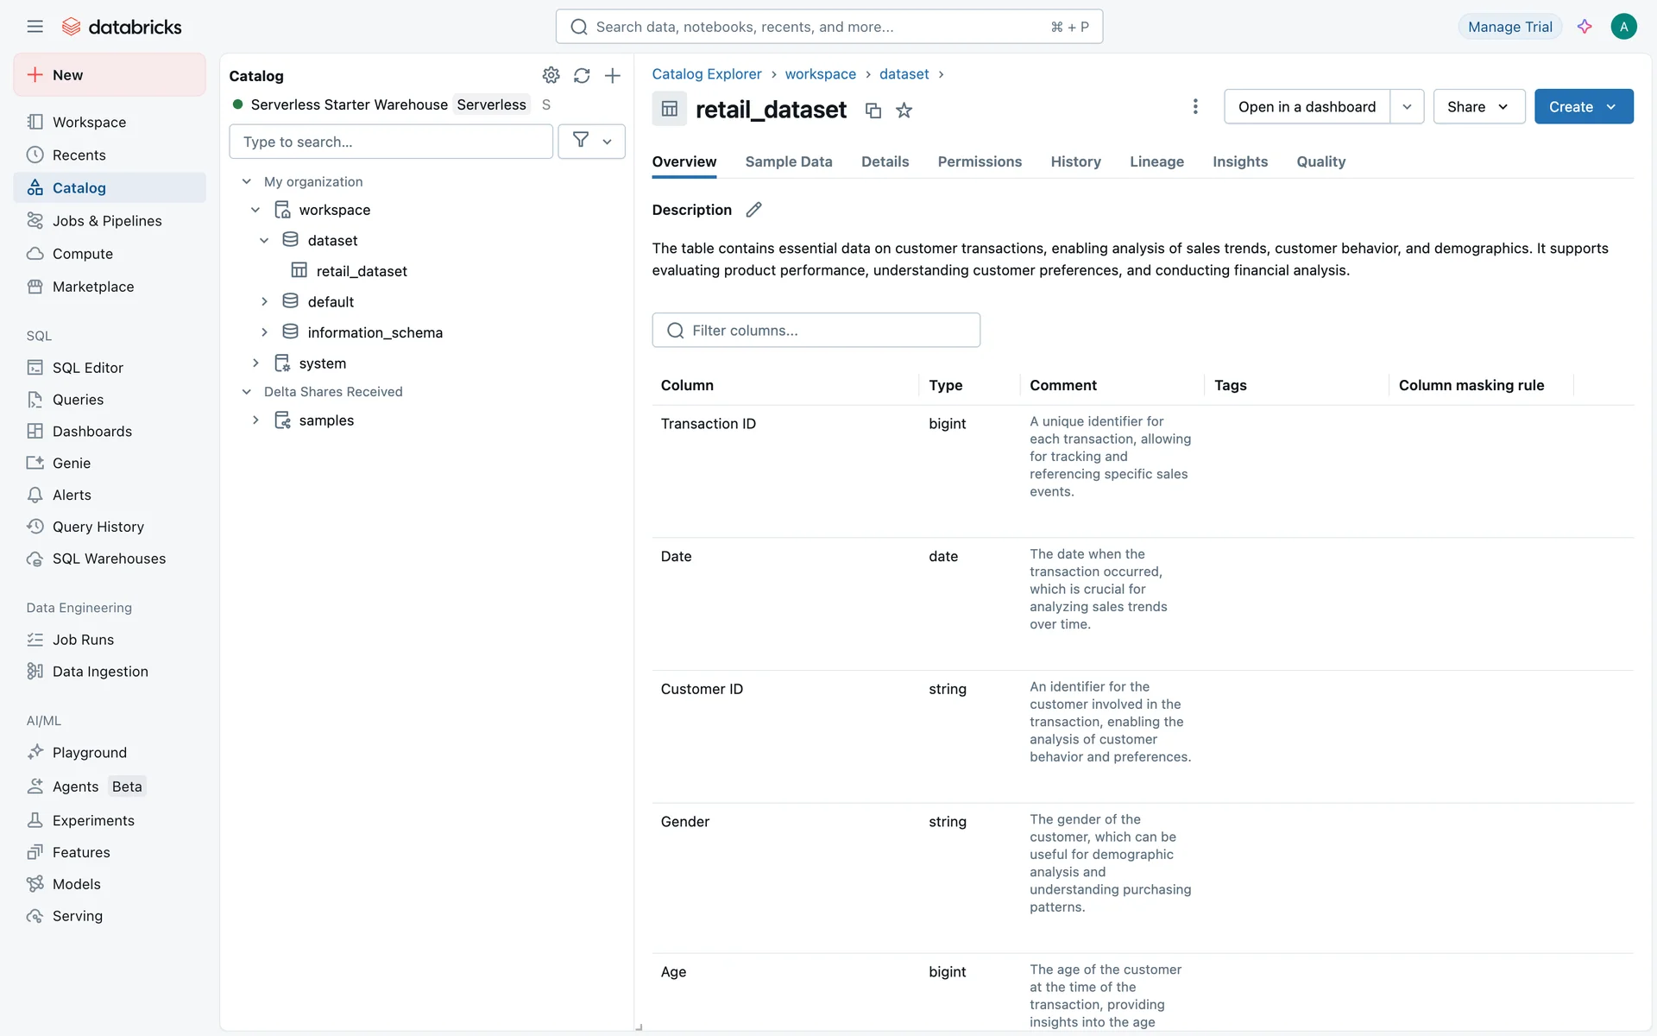Click the workspace breadcrumb link
The width and height of the screenshot is (1657, 1036).
coord(820,74)
